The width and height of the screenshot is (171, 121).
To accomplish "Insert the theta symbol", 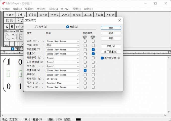I will click(12, 26).
